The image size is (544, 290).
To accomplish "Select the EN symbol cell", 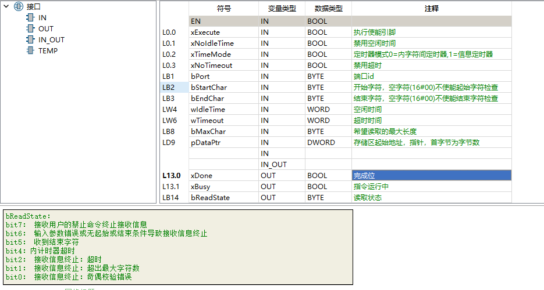I will (224, 21).
